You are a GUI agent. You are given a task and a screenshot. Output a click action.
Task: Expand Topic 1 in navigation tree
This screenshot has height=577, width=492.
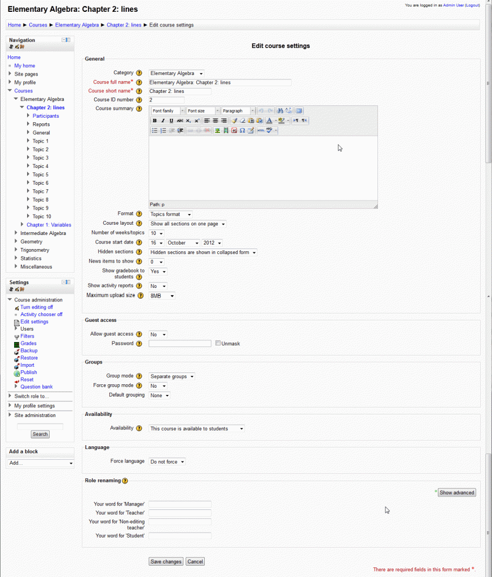(x=28, y=140)
